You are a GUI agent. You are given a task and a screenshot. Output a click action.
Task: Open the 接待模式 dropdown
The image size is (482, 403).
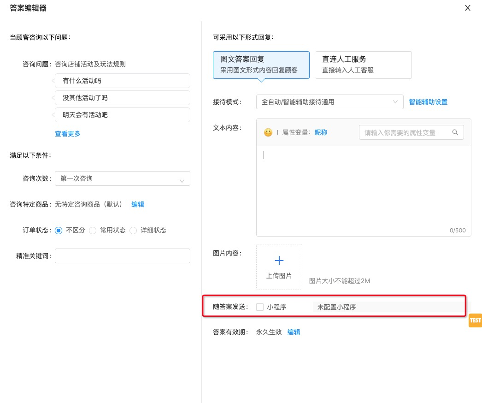pyautogui.click(x=329, y=102)
